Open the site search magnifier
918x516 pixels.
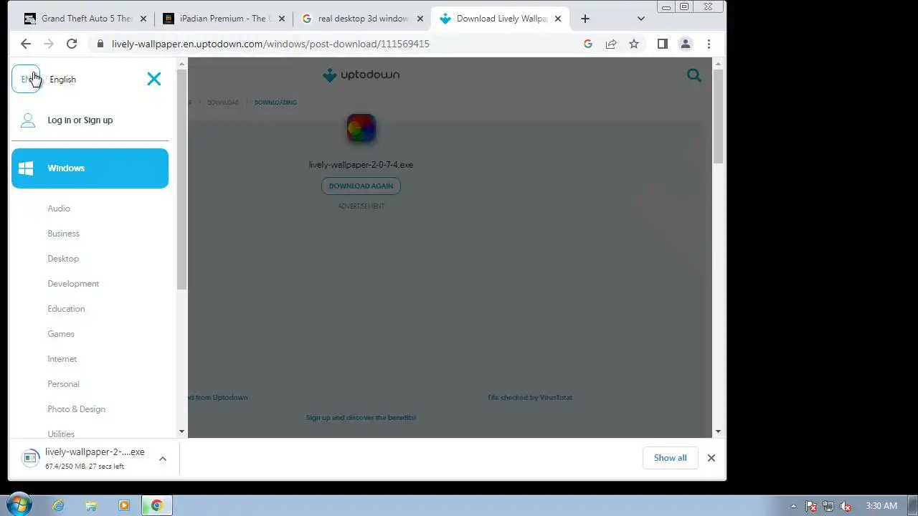(694, 75)
